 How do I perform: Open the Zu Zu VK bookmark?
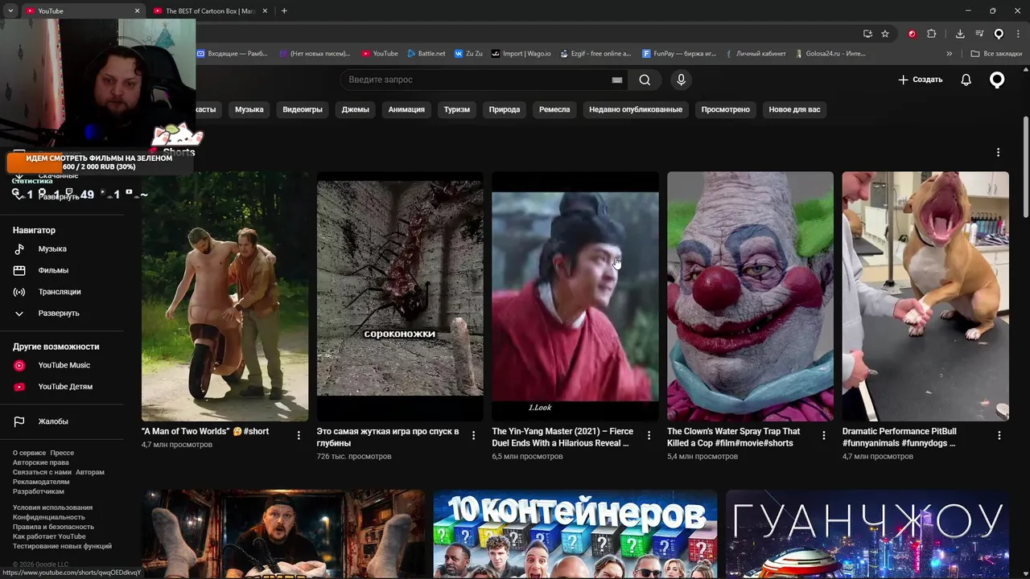468,54
